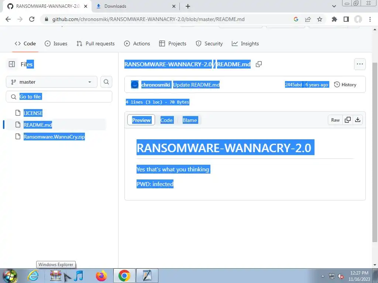Click the browser forward arrow
This screenshot has height=283, width=378.
point(20,19)
